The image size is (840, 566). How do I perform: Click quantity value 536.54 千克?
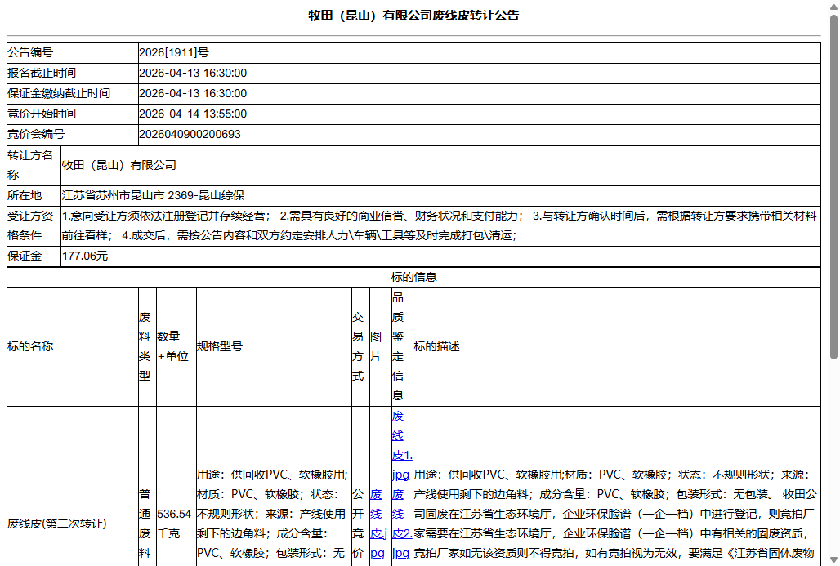pos(174,524)
